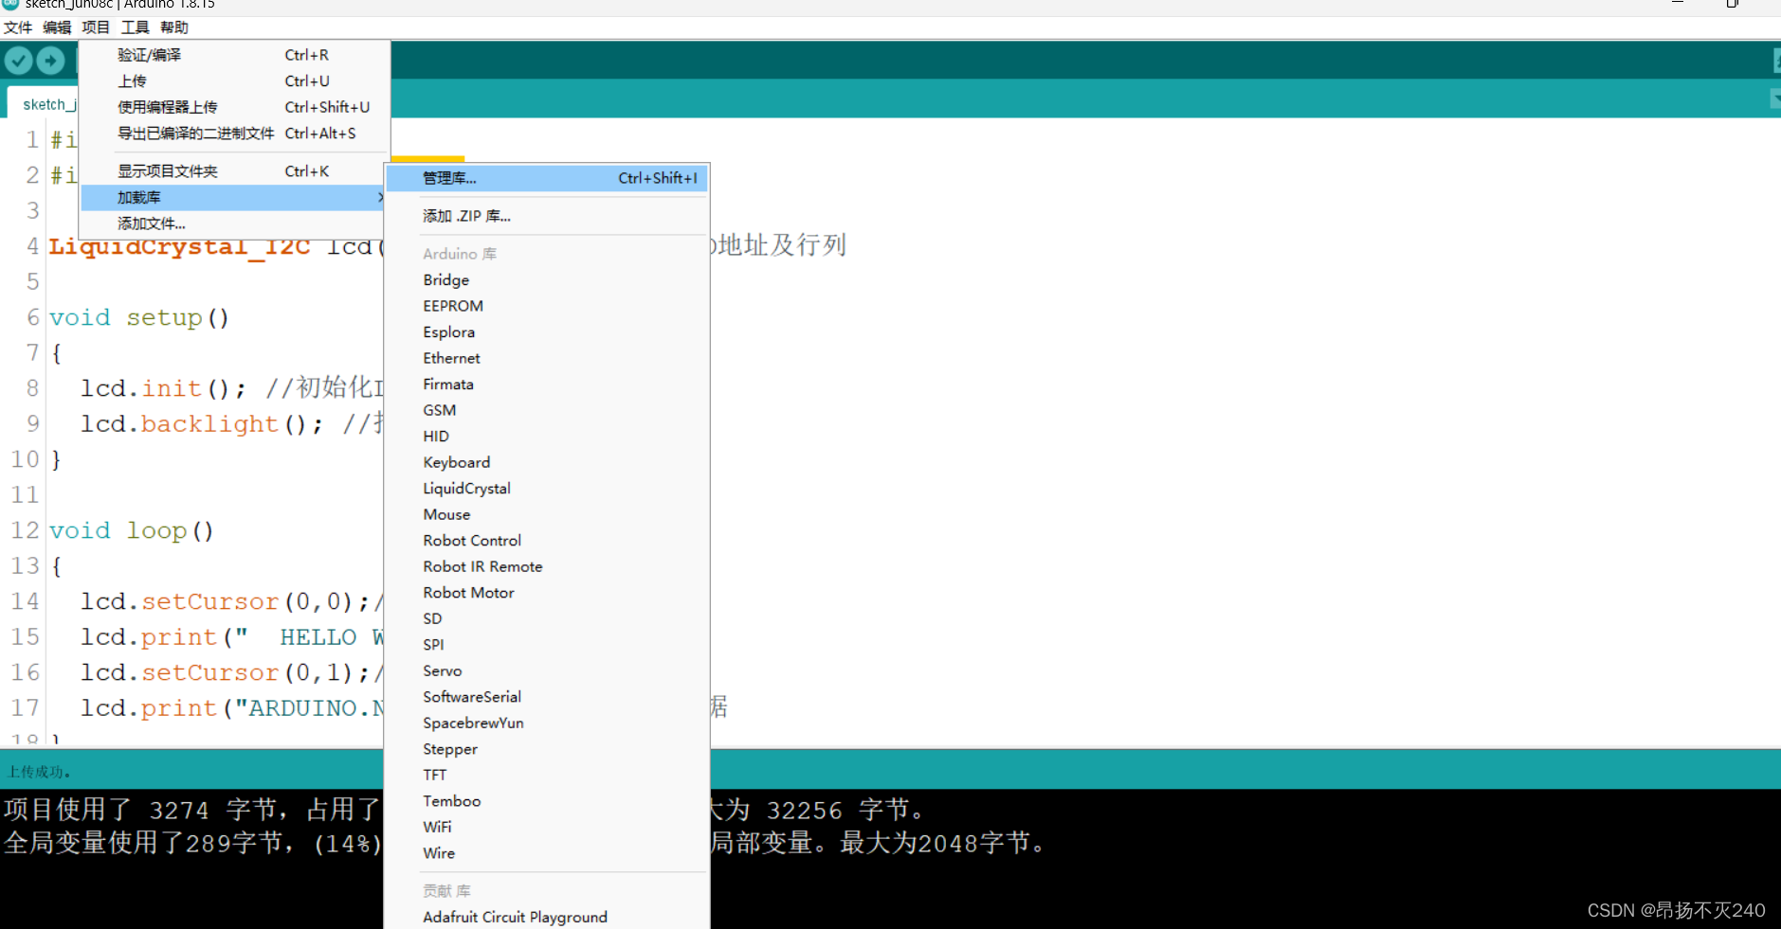Select 验证/编译 menu entry
Viewport: 1781px width, 929px height.
click(x=234, y=55)
